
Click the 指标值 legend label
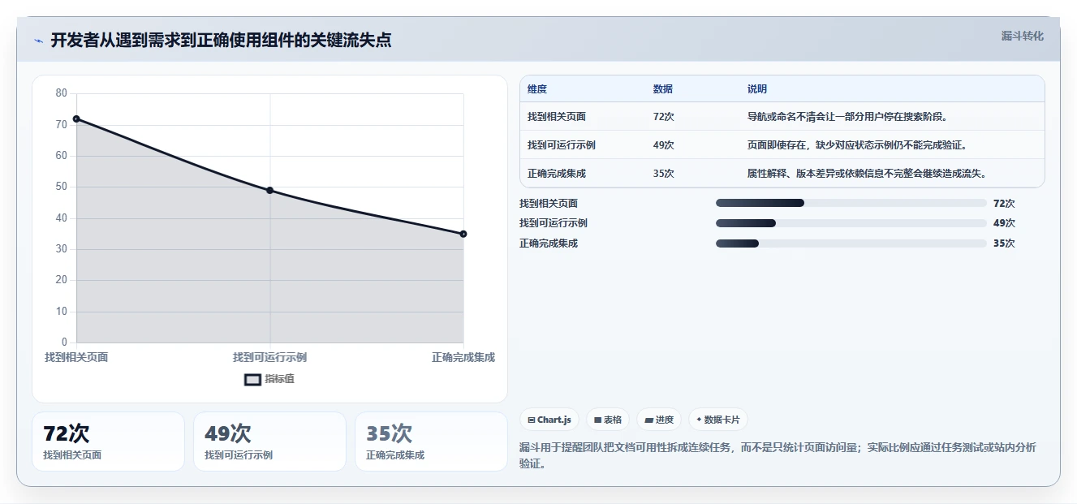(x=279, y=379)
